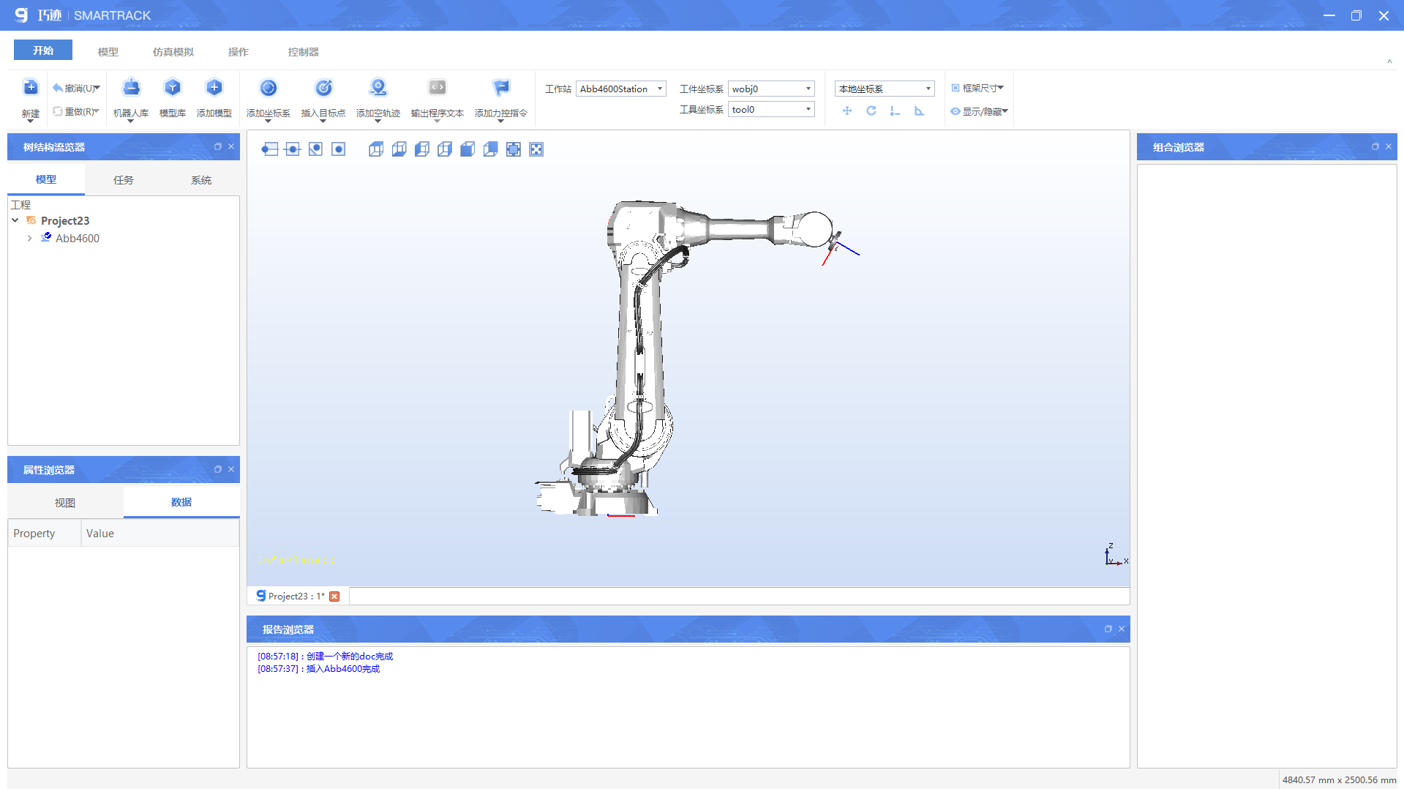Click the Property column header
Screen dimensions: 1404x789
tap(45, 534)
